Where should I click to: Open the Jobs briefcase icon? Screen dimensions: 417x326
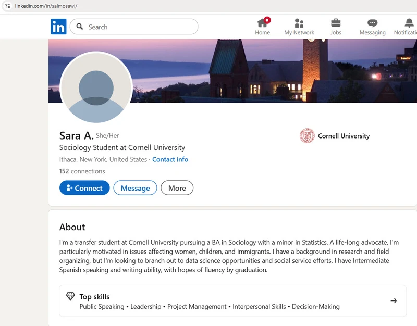pos(336,23)
